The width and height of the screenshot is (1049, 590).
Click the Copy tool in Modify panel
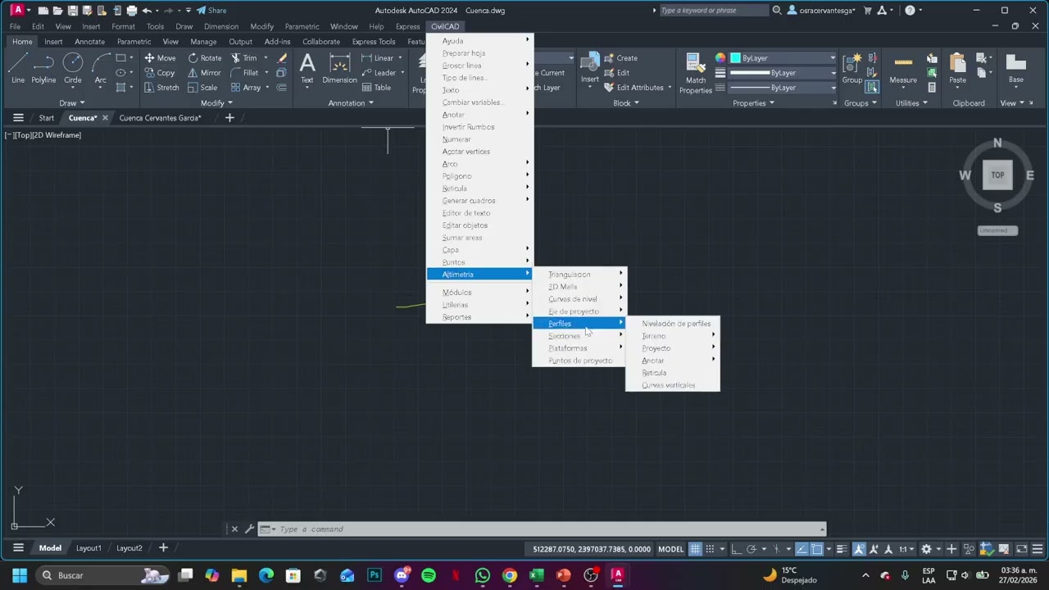pos(160,73)
